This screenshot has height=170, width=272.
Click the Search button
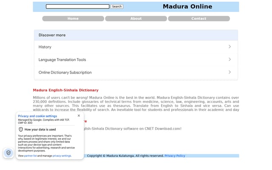pyautogui.click(x=117, y=6)
